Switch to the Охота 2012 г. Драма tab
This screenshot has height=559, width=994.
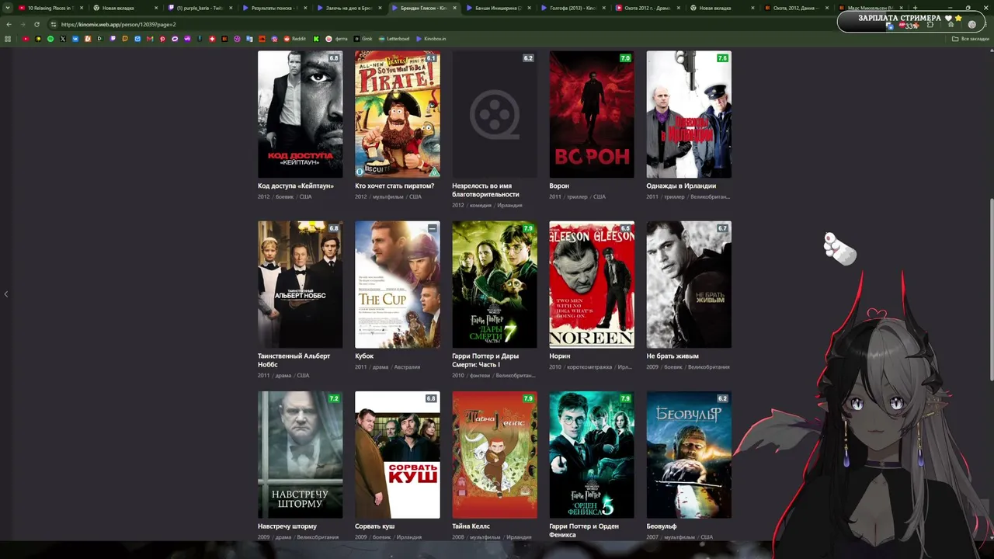(x=647, y=8)
